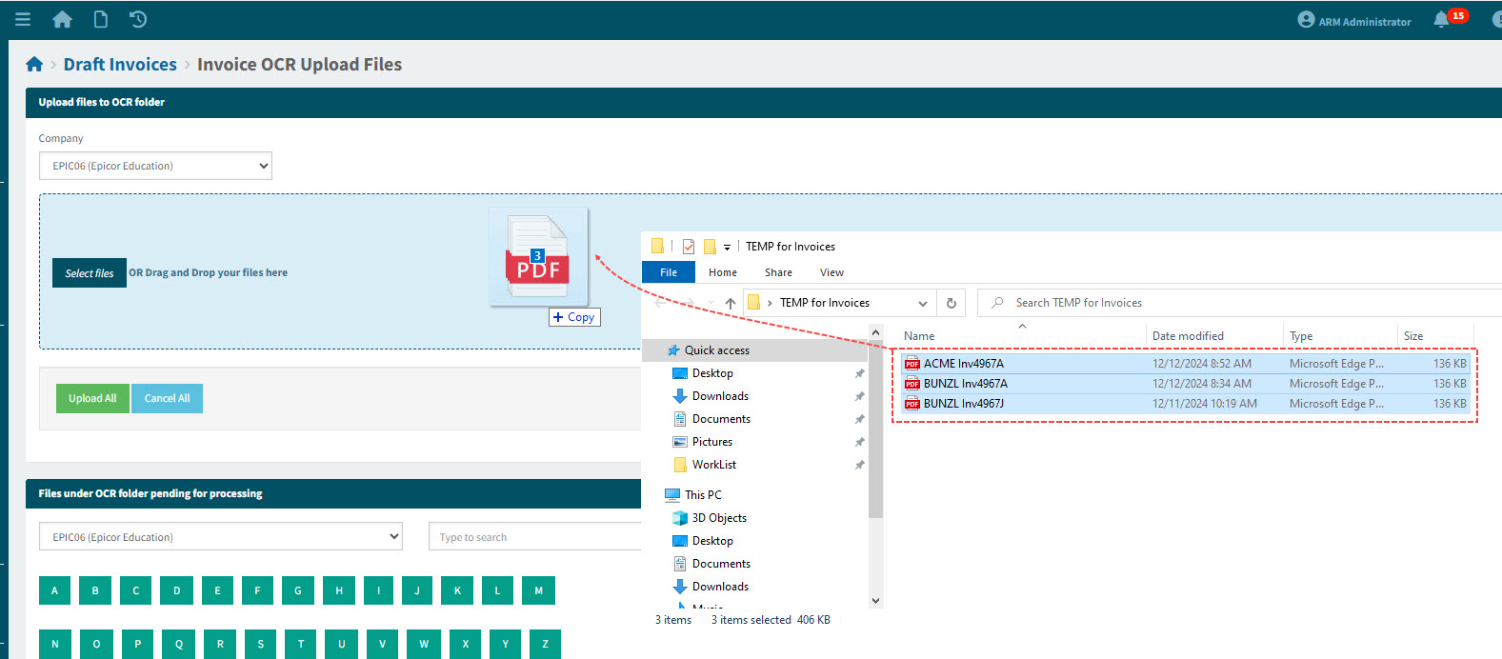Open the new document icon
The width and height of the screenshot is (1502, 659).
[x=100, y=19]
